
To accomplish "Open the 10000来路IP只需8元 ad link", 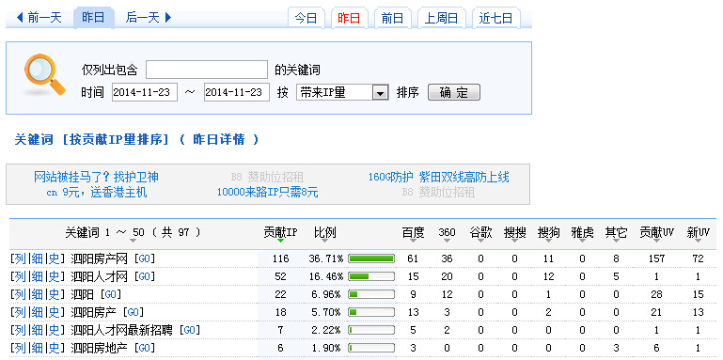I will click(x=267, y=192).
